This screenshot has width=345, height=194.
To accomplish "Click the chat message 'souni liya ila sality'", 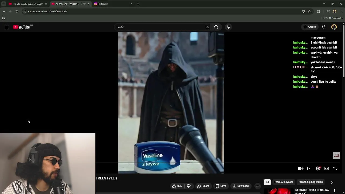I will tap(323, 82).
